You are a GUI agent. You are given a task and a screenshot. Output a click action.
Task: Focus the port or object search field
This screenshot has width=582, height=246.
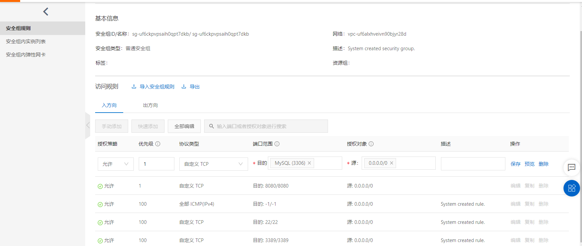click(266, 126)
